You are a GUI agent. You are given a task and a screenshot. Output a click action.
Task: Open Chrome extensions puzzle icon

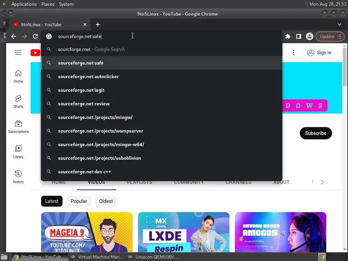click(x=288, y=36)
